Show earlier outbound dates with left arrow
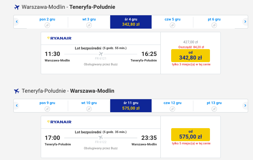This screenshot has height=160, width=253. tap(17, 21)
